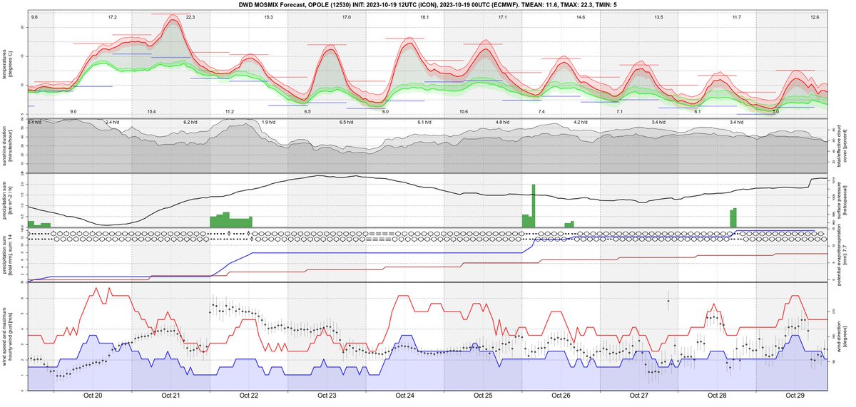Click the Oct 28 date label
This screenshot has width=856, height=407.
click(x=718, y=395)
